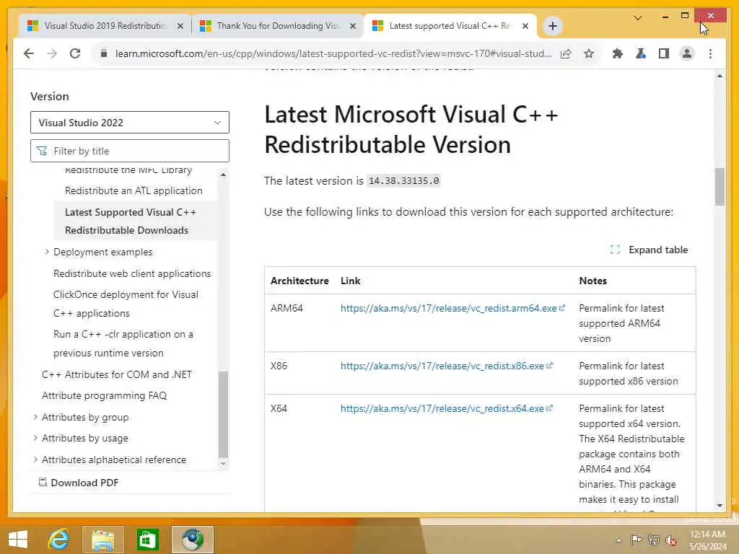739x554 pixels.
Task: Open Windows Store from taskbar
Action: pyautogui.click(x=147, y=540)
